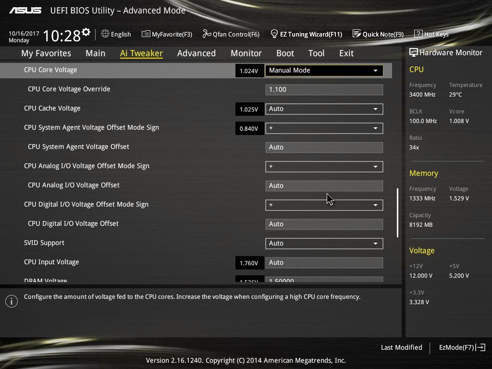Click the Hardware Monitor screen icon

(x=413, y=52)
